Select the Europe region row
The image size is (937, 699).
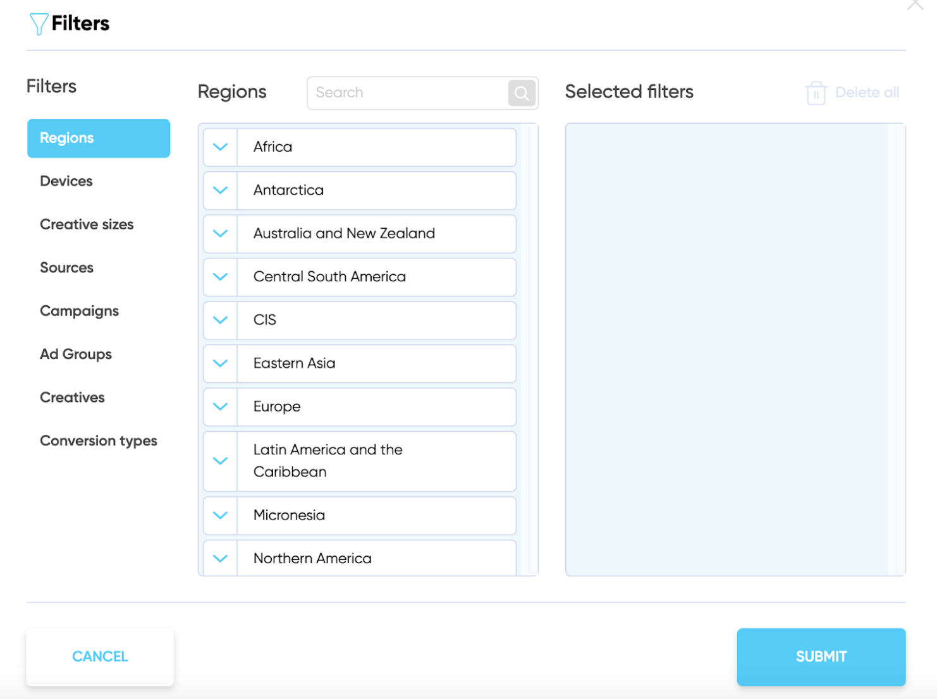[376, 407]
